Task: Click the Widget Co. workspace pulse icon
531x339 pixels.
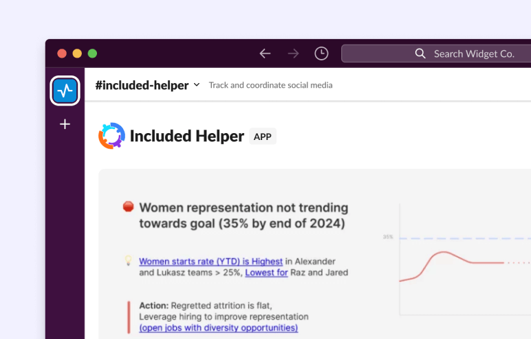Action: tap(65, 91)
